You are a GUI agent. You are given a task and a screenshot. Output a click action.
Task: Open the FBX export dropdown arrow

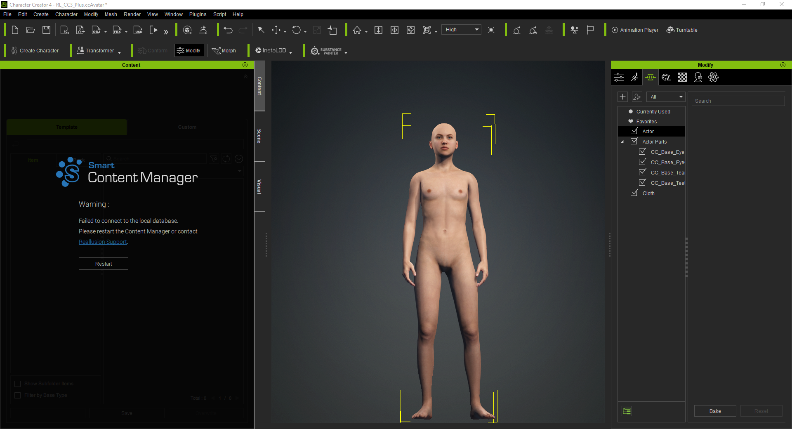[x=126, y=32]
